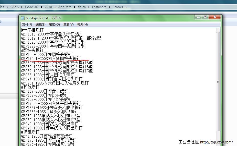Go to Fasteners folder in breadcrumb
This screenshot has height=146, width=237.
(99, 7)
